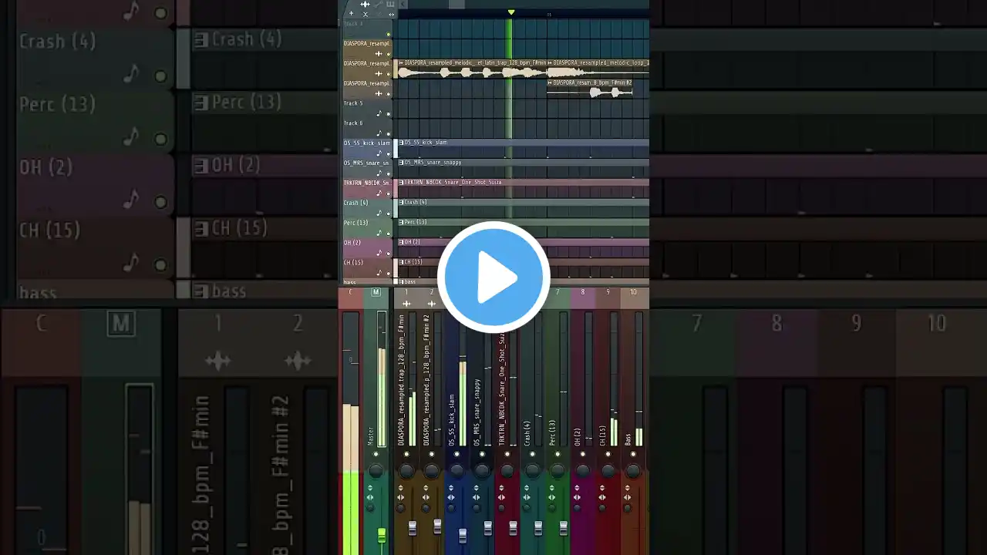987x555 pixels.
Task: Invert polarity on OS_SS_kick_slam mixer track
Action: pos(450,488)
